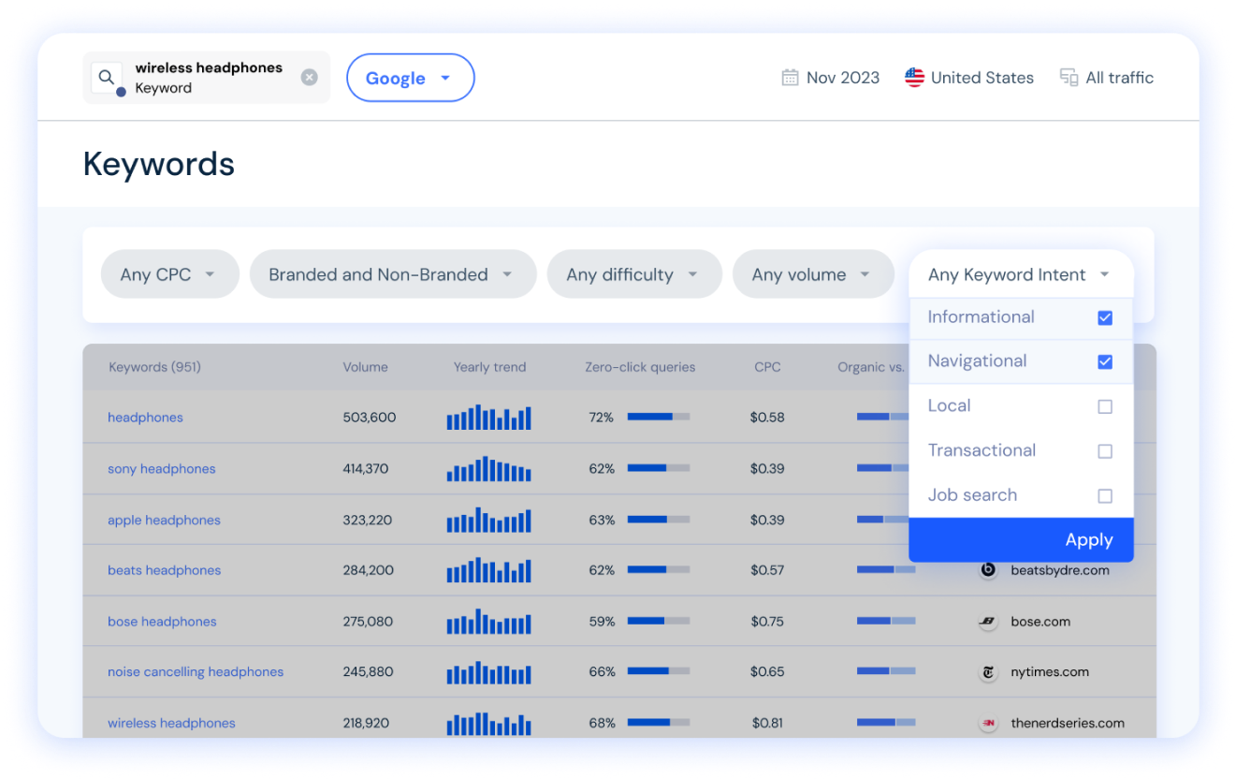This screenshot has height=779, width=1236.
Task: Open the Any volume dropdown
Action: point(812,273)
